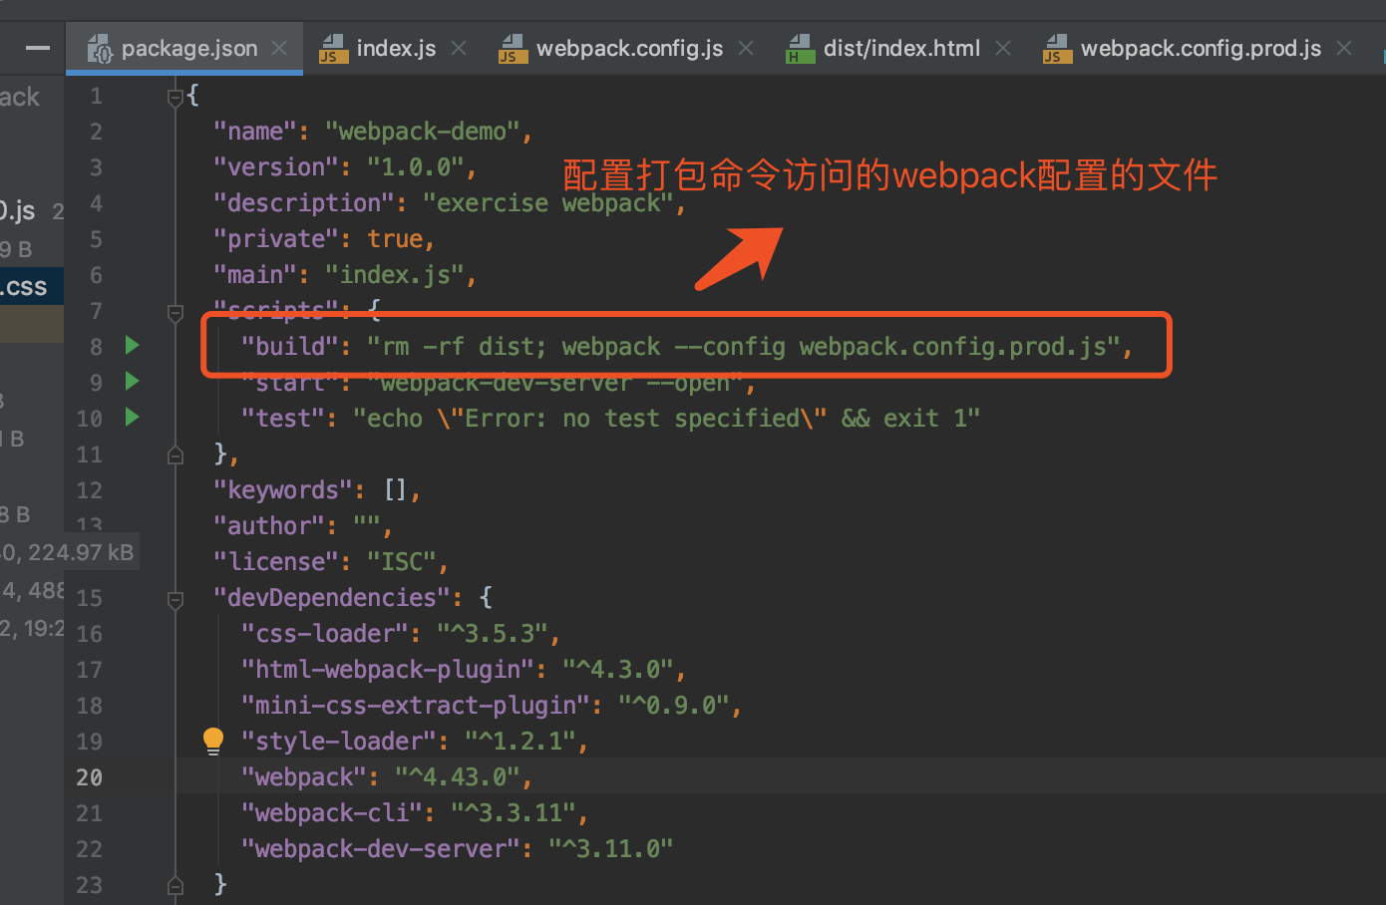Open the webpack.config.js tab
This screenshot has height=905, width=1386.
point(629,48)
